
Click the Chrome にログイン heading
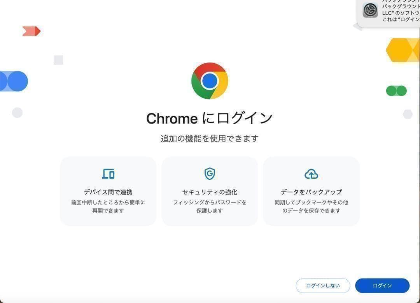coord(210,118)
